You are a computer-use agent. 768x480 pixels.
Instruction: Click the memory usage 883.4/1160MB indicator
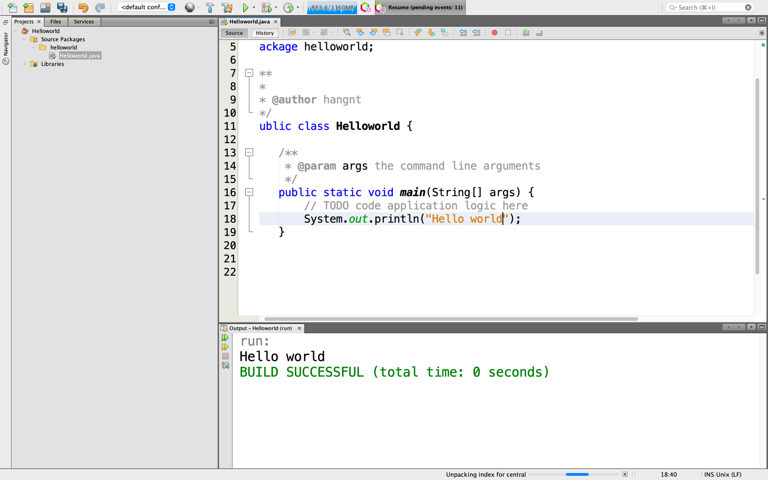[332, 7]
